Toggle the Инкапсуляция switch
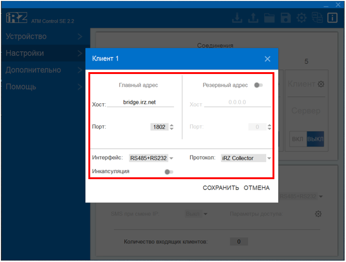Image resolution: width=346 pixels, height=262 pixels. (169, 172)
